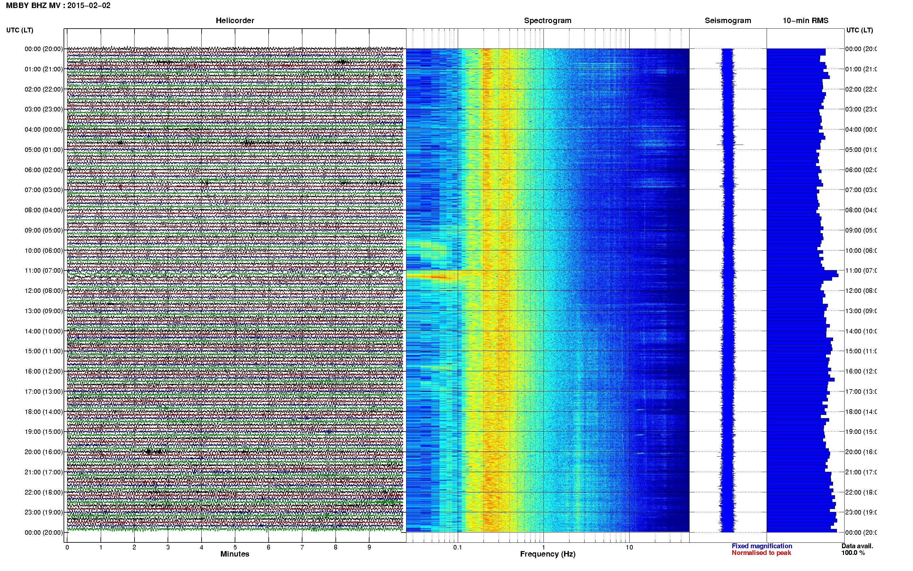Screen dimensions: 913x571
Task: Click the tallest RMS bar near 11:00
Action: [x=803, y=275]
